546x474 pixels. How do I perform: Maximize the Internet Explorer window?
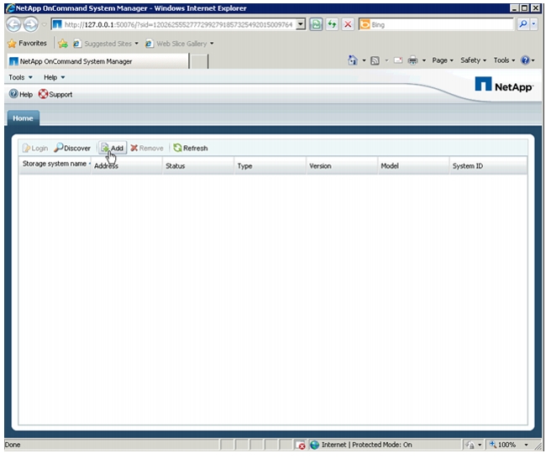[524, 8]
